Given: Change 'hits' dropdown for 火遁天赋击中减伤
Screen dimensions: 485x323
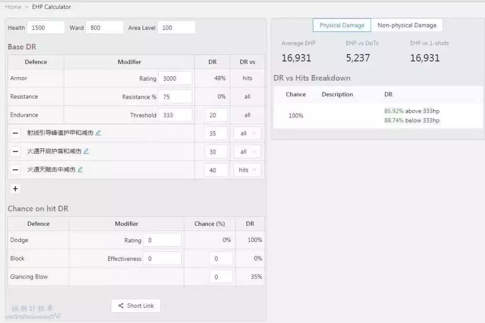Looking at the screenshot, I should [x=247, y=170].
